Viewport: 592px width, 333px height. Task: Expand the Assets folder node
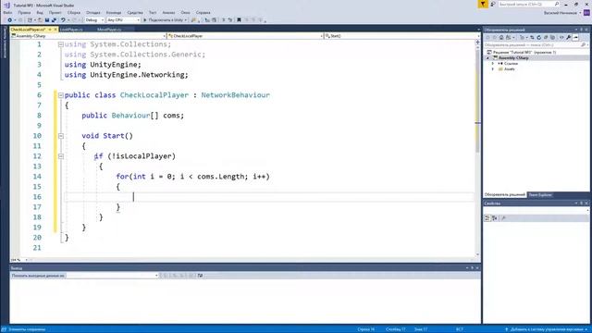(x=493, y=69)
